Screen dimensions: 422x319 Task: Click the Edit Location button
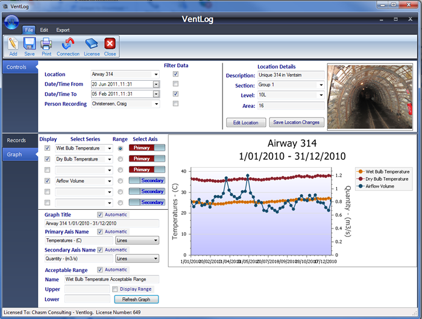point(246,122)
